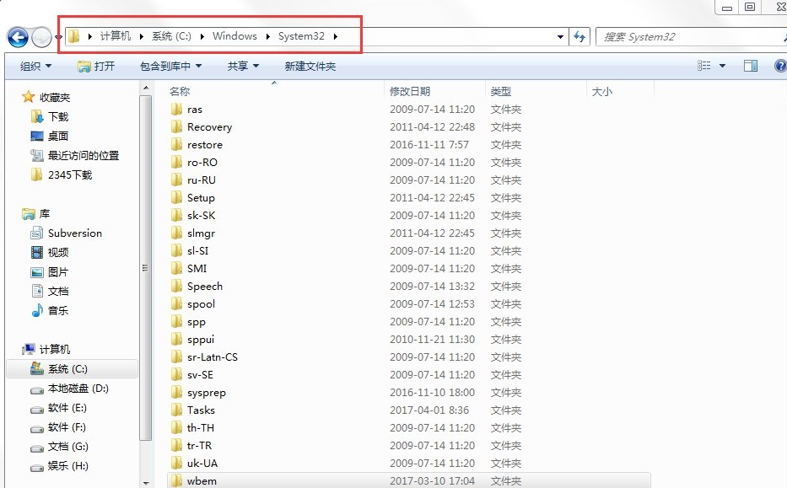The image size is (787, 488).
Task: Select the Speech folder
Action: click(x=204, y=286)
